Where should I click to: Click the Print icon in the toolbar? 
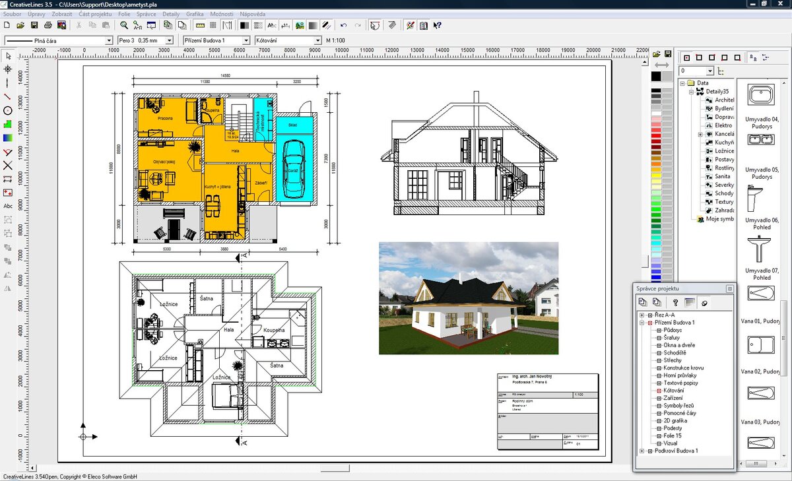click(x=48, y=25)
